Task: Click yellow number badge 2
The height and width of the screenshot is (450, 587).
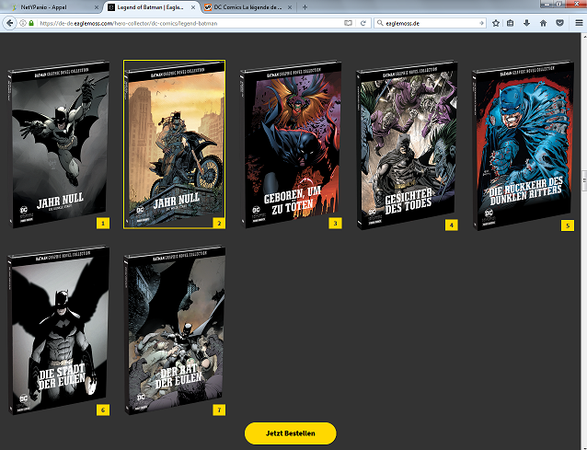Action: (219, 224)
